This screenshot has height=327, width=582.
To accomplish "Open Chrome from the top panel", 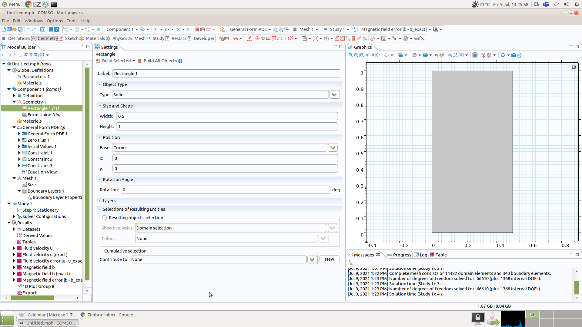I will tap(28, 4).
